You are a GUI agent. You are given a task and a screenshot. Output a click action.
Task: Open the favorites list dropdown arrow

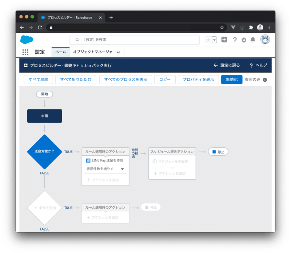[x=214, y=40]
